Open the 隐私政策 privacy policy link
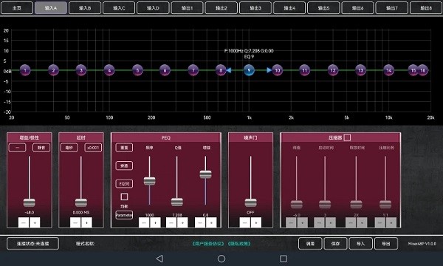Screen dimensions: 443x266 point(239,243)
